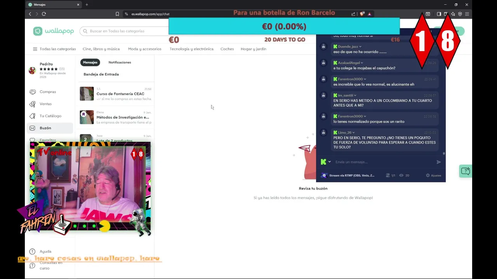Viewport: 497px width, 279px height.
Task: Open the browser hamburger main menu
Action: (467, 14)
